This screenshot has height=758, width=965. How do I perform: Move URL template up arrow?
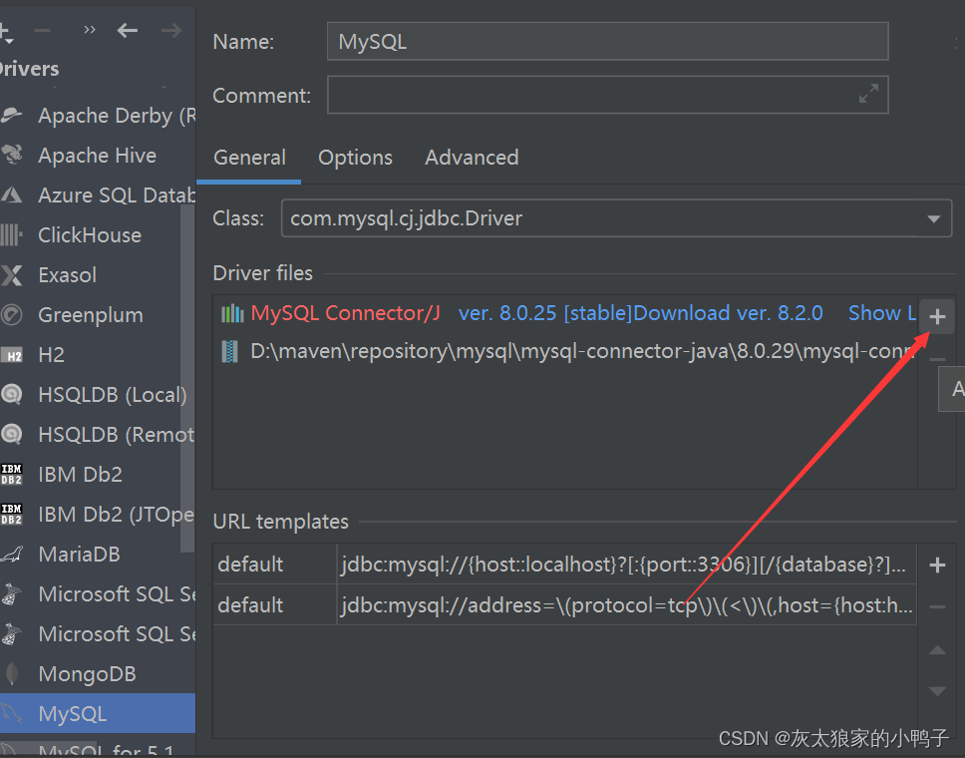[937, 650]
